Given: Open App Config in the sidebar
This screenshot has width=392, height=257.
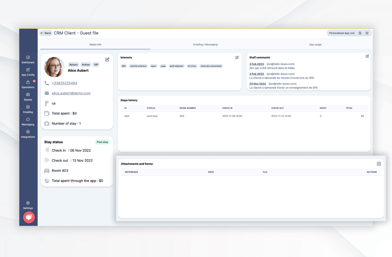Looking at the screenshot, I should point(28,70).
